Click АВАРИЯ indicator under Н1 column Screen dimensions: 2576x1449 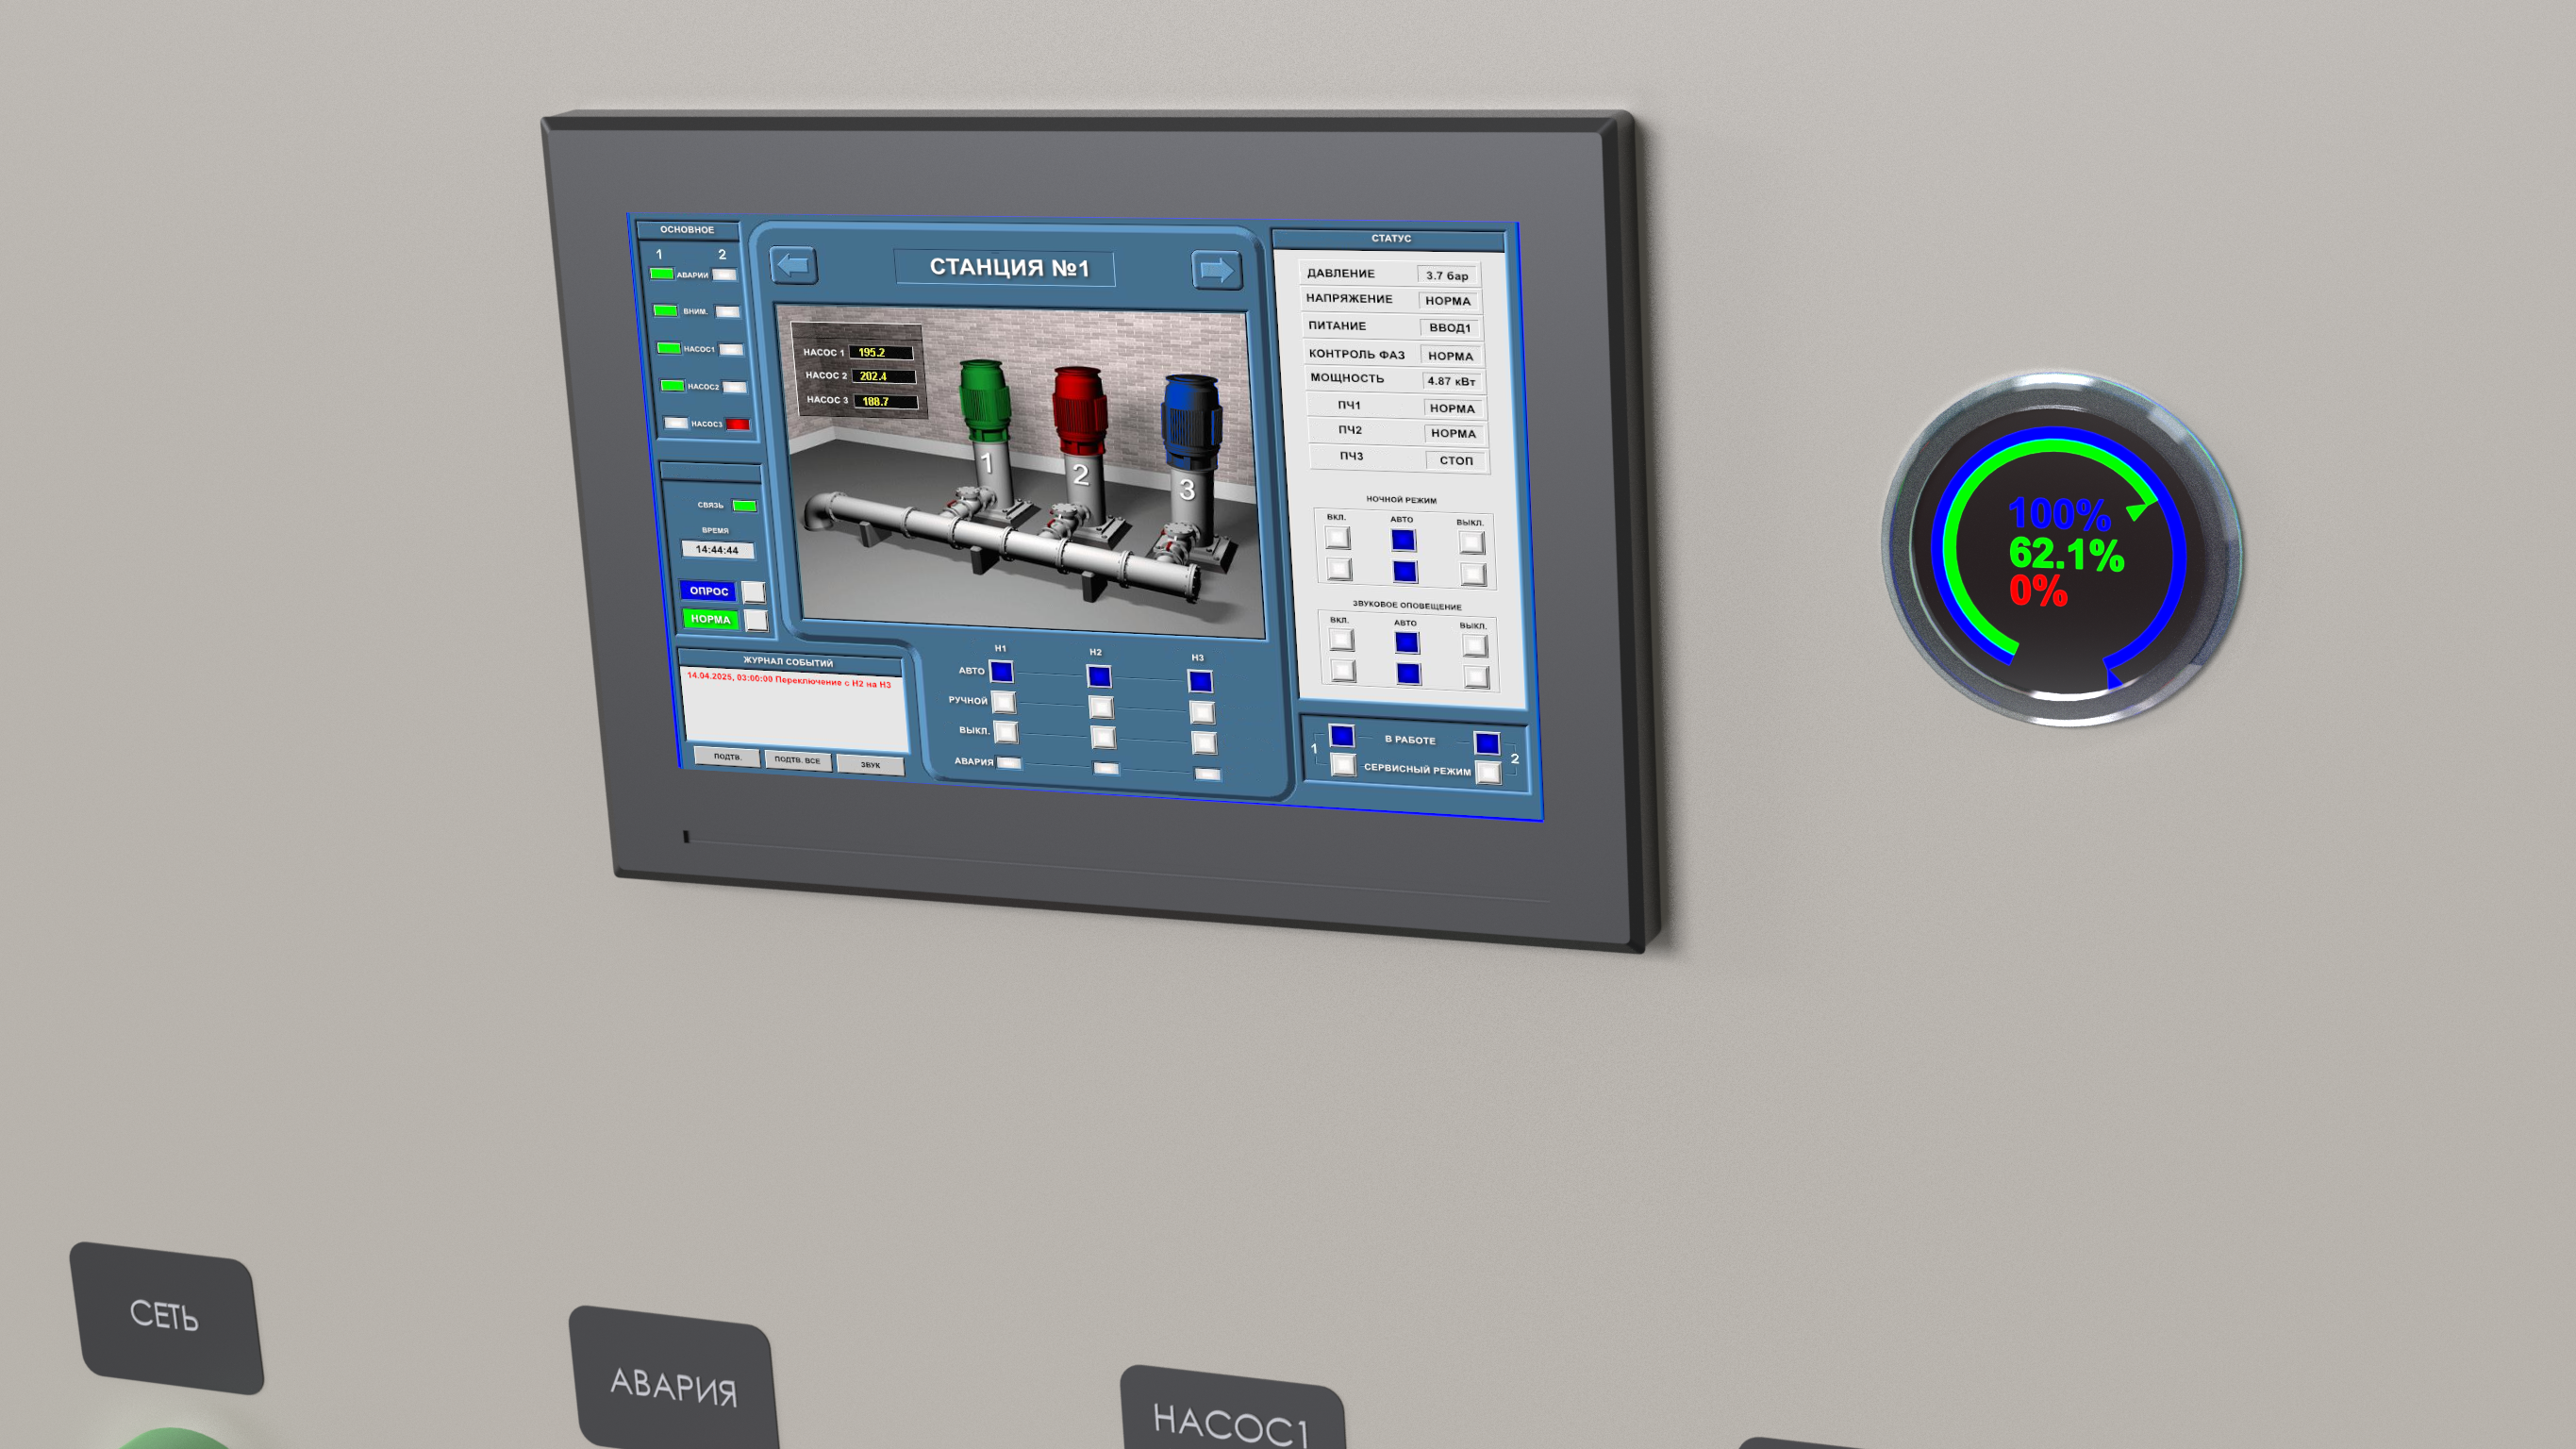[x=1009, y=763]
